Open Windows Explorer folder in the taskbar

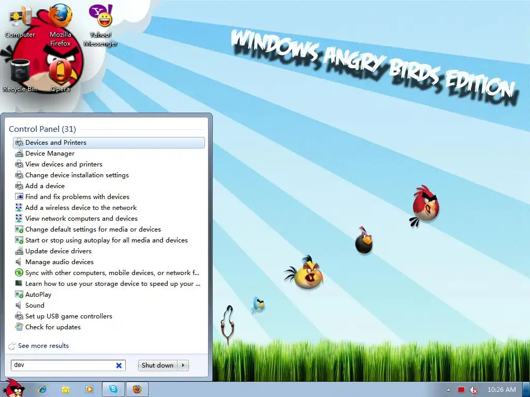click(x=66, y=389)
